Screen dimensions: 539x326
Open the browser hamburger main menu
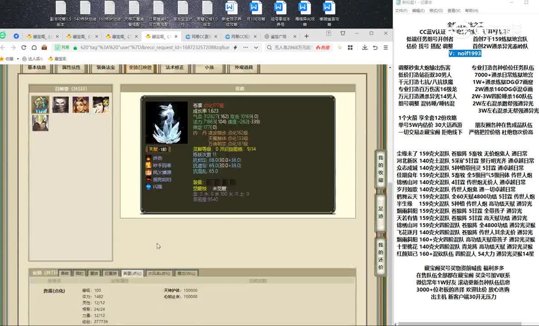(x=386, y=48)
